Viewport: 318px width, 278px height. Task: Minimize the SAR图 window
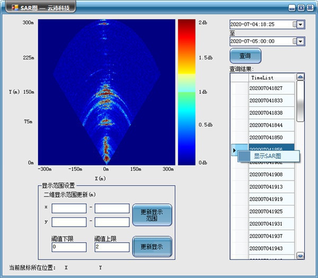coord(291,7)
